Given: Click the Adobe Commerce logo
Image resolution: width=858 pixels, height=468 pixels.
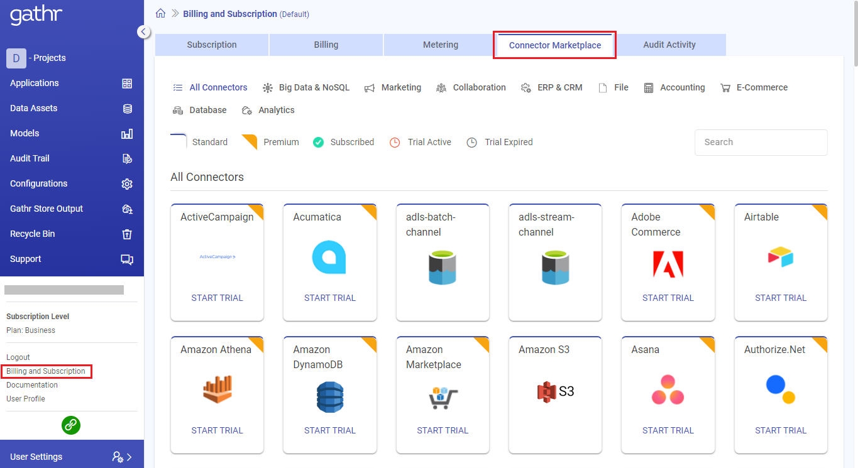Looking at the screenshot, I should (668, 264).
